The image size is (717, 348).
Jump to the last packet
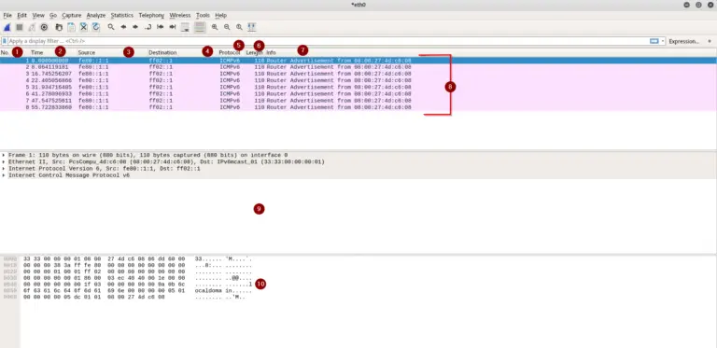click(x=173, y=27)
